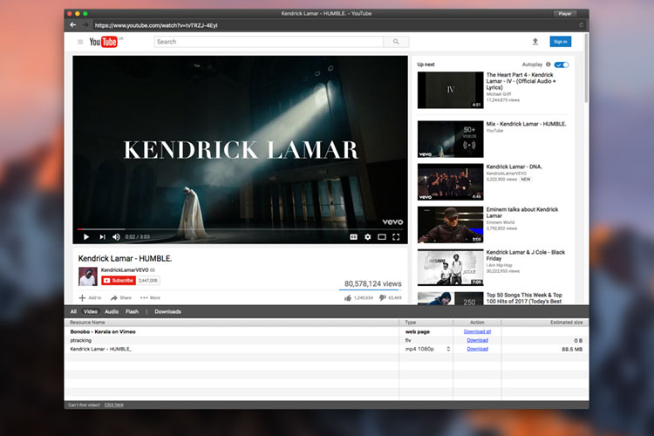Select the Flash filter tab

click(132, 311)
